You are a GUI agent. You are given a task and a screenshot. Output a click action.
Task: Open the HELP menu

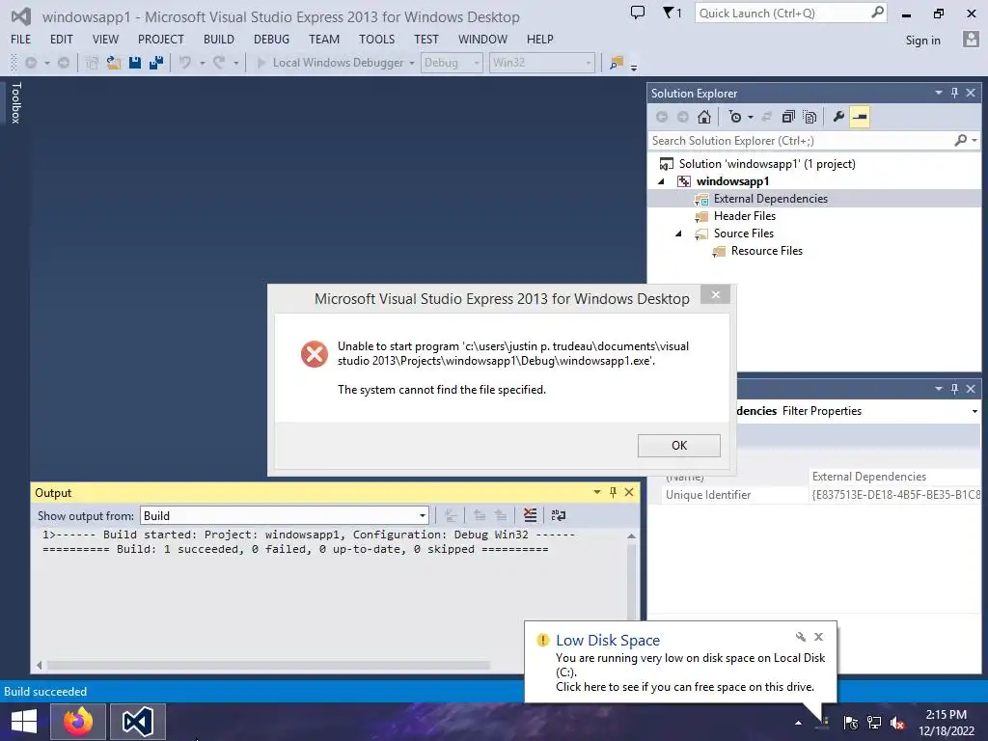540,39
